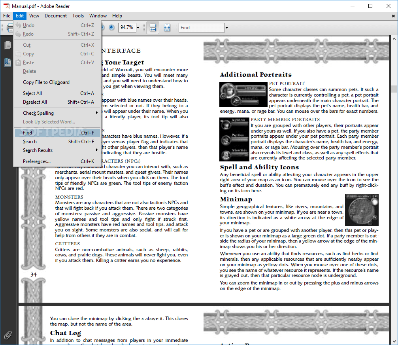Viewport: 398px width, 345px height.
Task: Click the Redo menu entry
Action: (57, 34)
